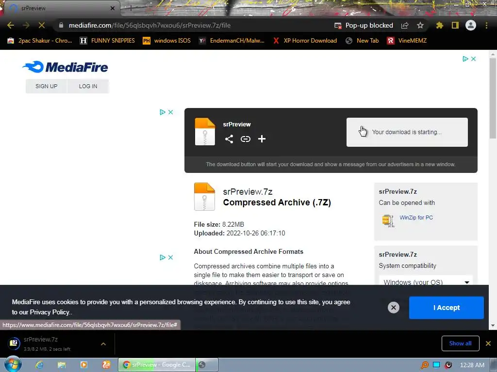
Task: Click the orange taskbar icon after Media Player
Action: click(x=106, y=365)
